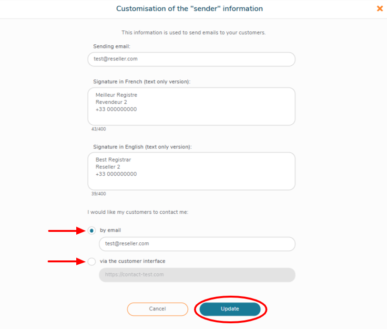This screenshot has width=387, height=329.
Task: Click the Sending email input field
Action: (x=191, y=59)
